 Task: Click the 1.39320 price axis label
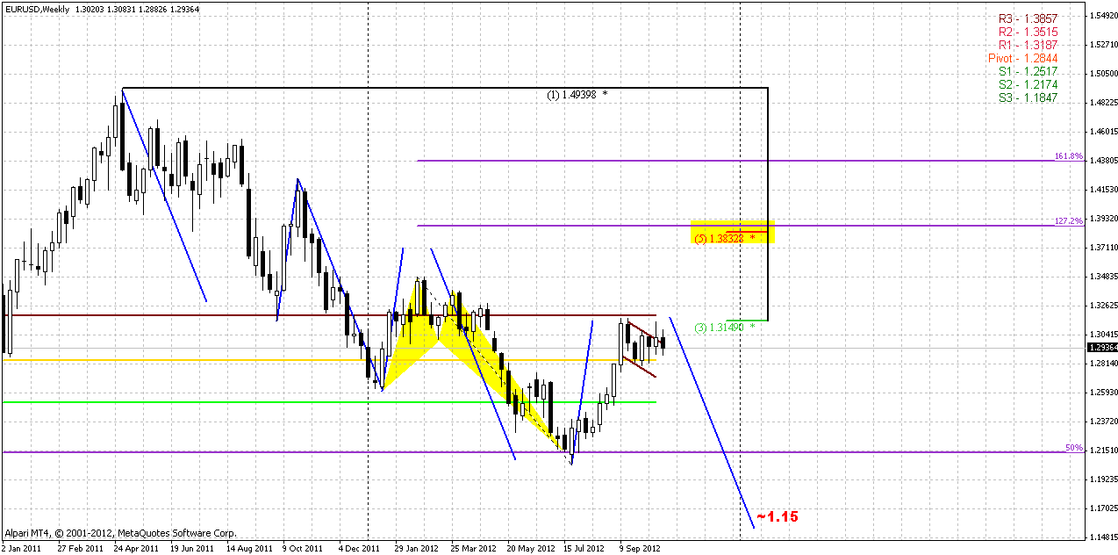pyautogui.click(x=1103, y=219)
